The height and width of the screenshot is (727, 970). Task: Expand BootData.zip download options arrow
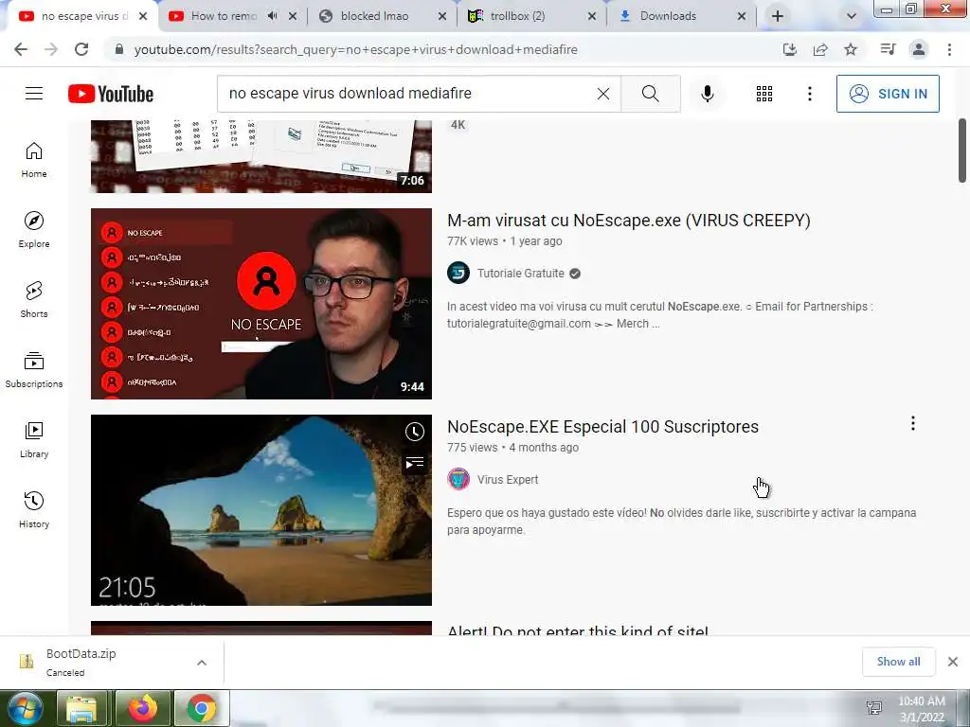pyautogui.click(x=202, y=663)
